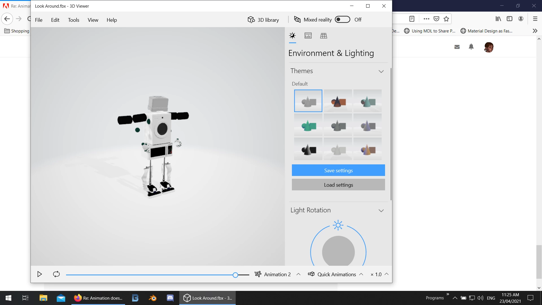This screenshot has height=305, width=542.
Task: Collapse the Light Rotation section
Action: point(381,210)
